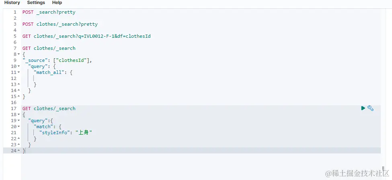Screen dimensions: 392x180
Task: Collapse the match fold at line 20
Action: pos(19,127)
